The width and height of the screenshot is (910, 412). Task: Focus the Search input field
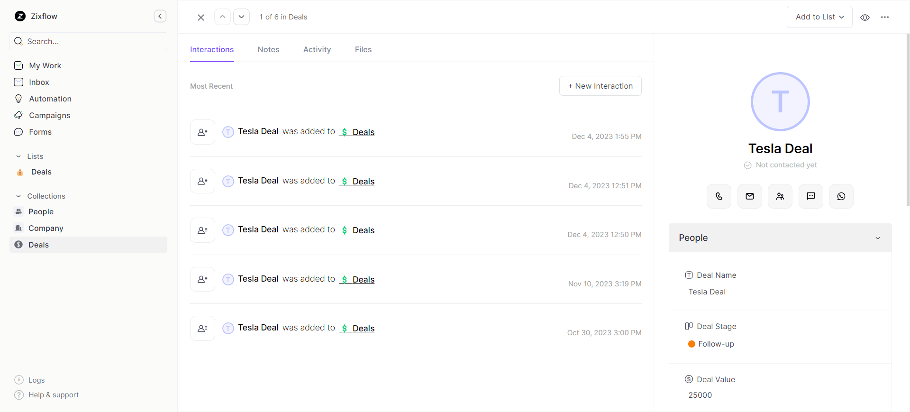[x=88, y=41]
